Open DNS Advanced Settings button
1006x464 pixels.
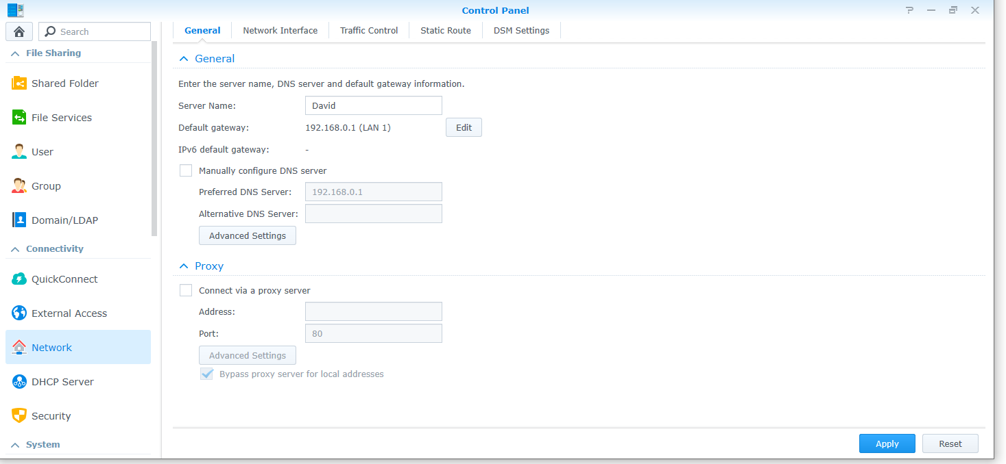tap(248, 235)
